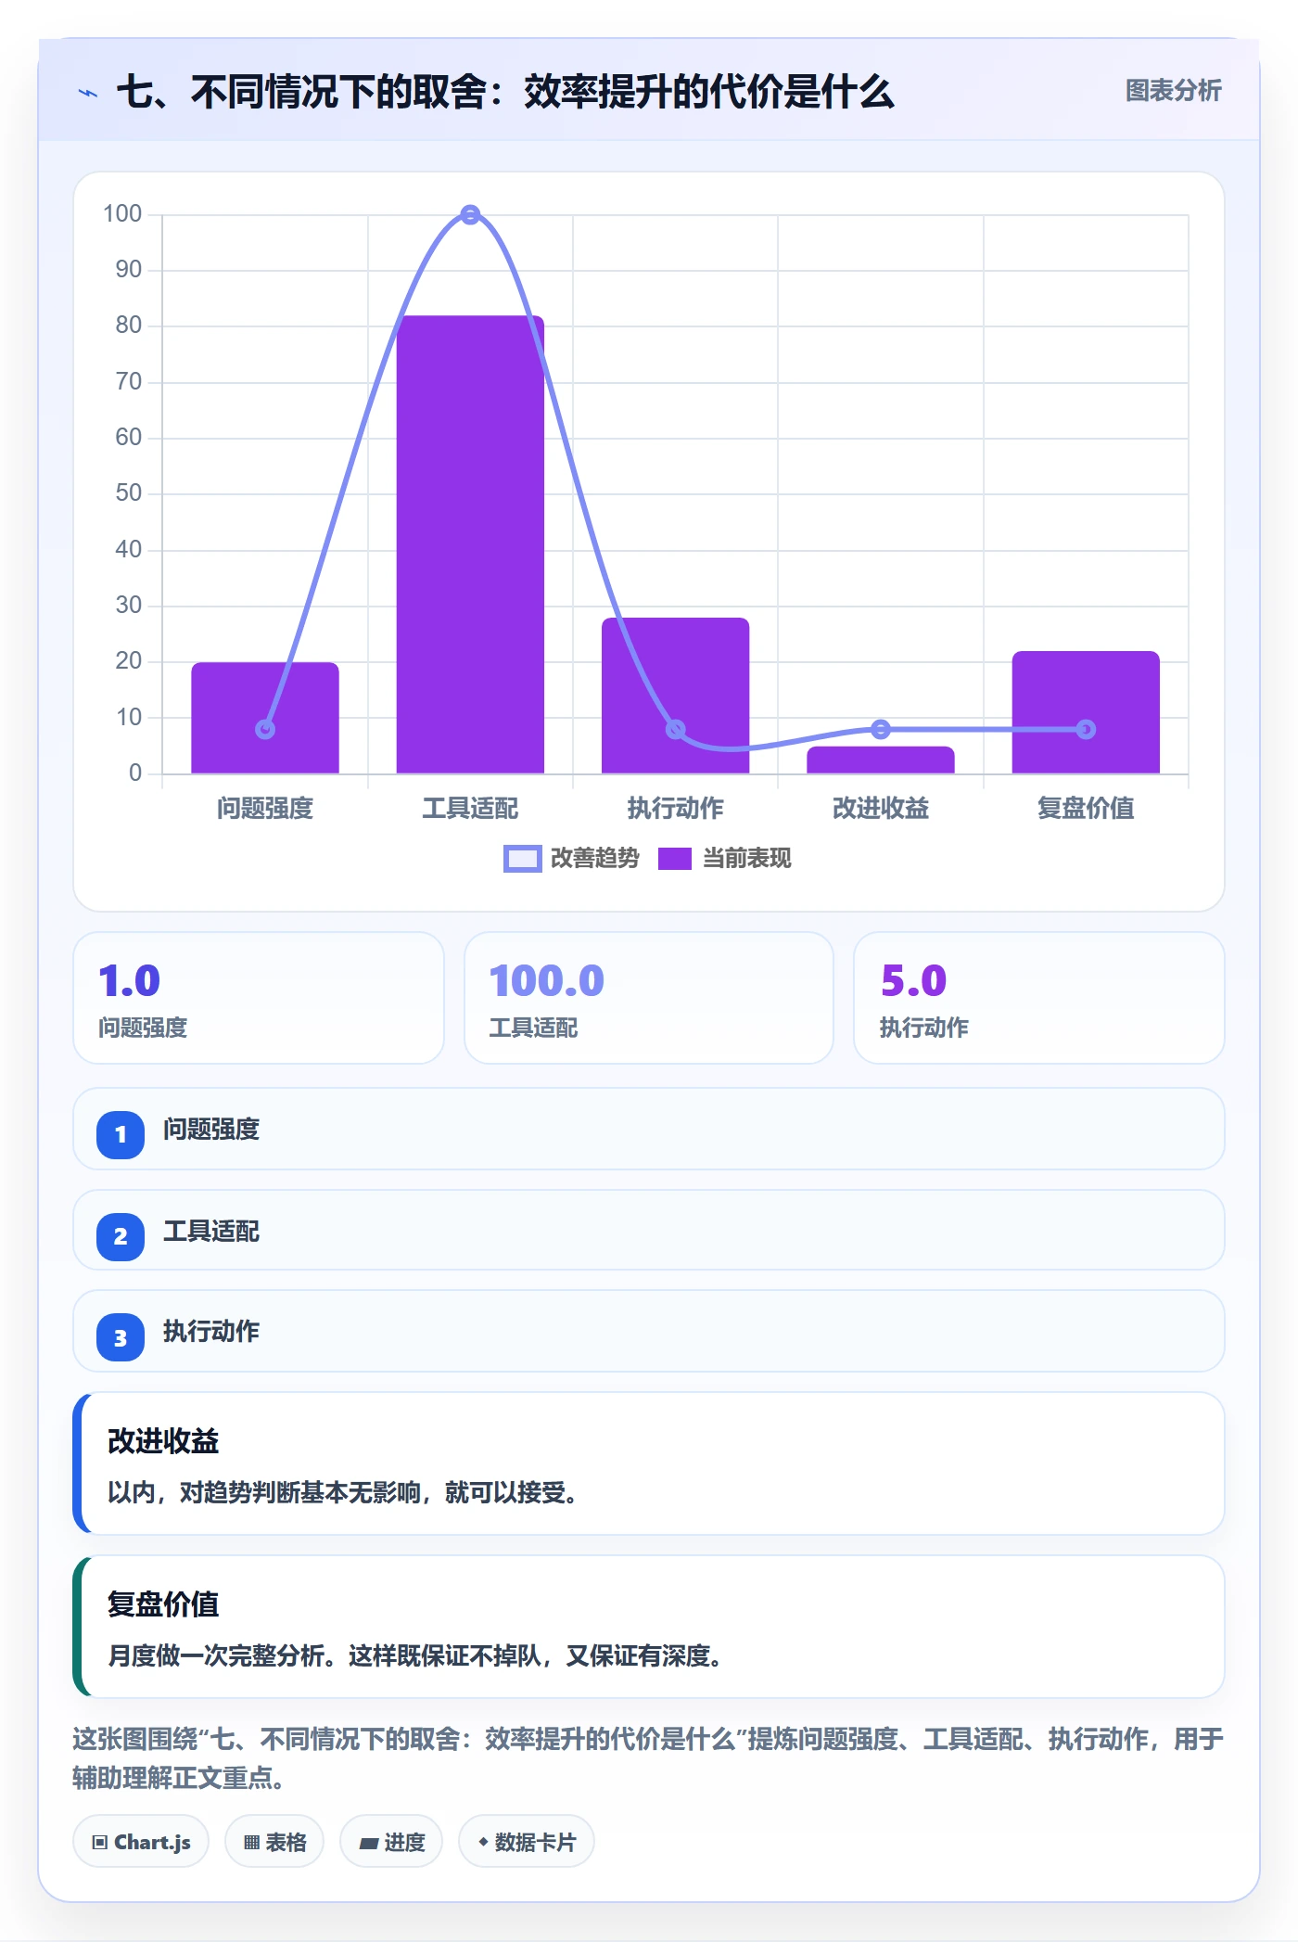Click the 复盘价值 bar in chart
The image size is (1298, 1942).
(x=1086, y=712)
